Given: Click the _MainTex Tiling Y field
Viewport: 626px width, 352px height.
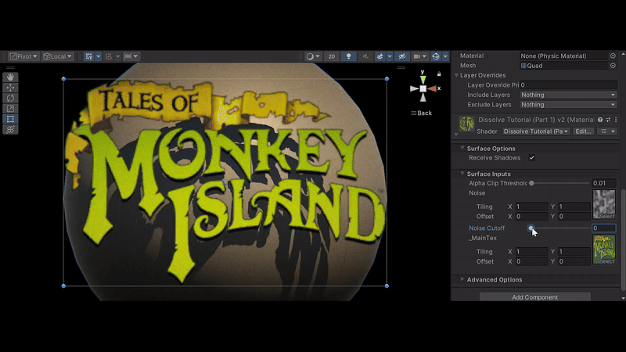Looking at the screenshot, I should point(574,251).
